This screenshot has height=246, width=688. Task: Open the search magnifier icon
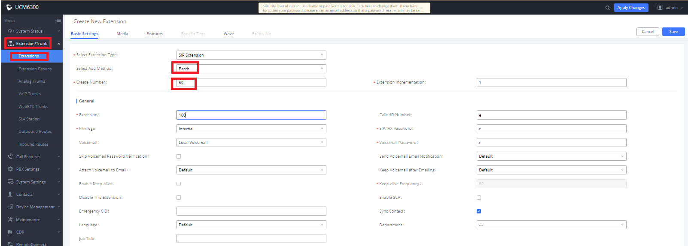pos(608,8)
